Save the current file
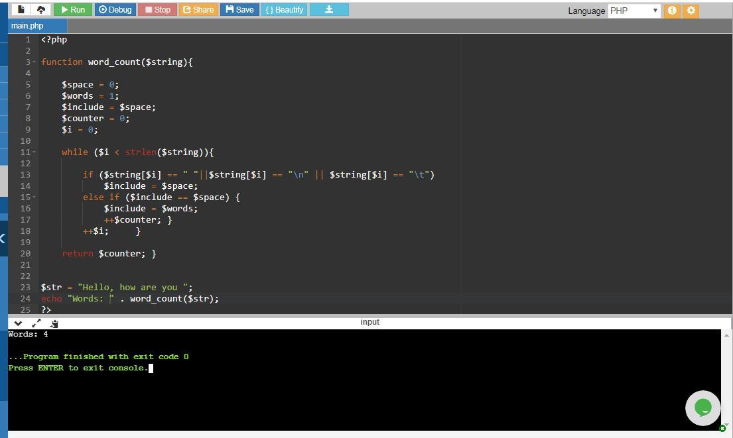 pos(240,9)
